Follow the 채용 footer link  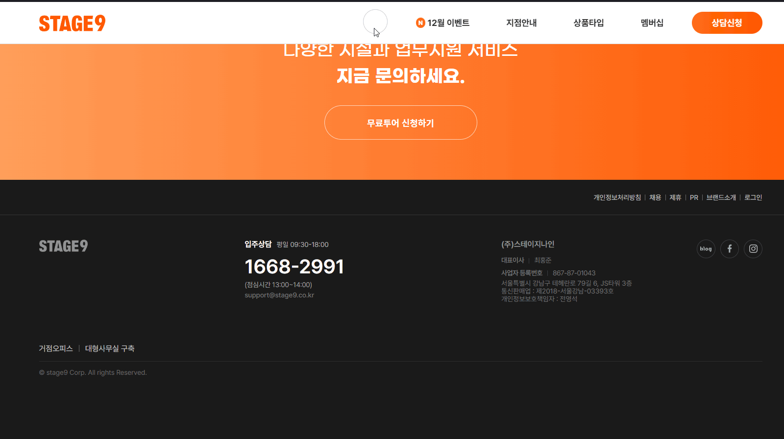pyautogui.click(x=655, y=197)
